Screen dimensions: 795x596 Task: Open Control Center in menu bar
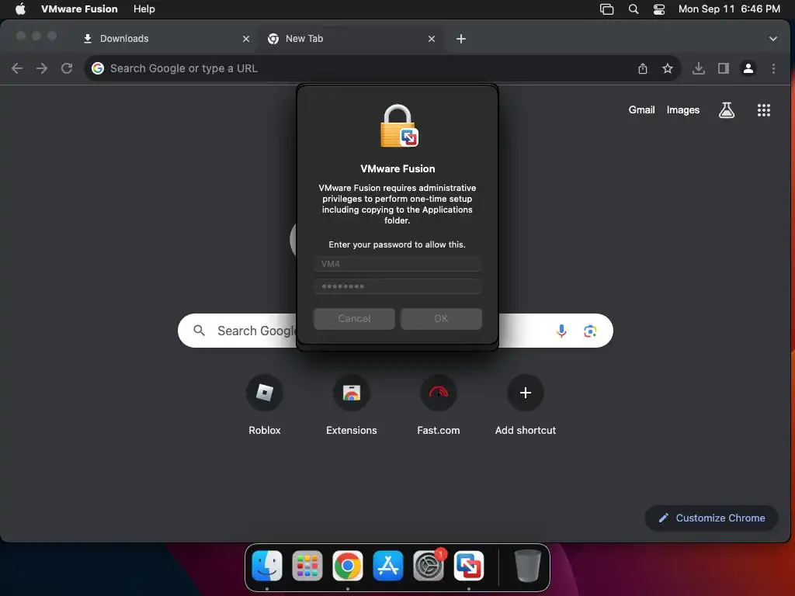658,9
